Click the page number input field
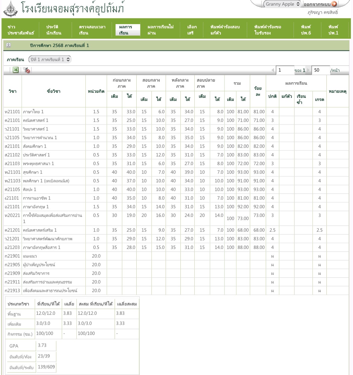 click(285, 70)
